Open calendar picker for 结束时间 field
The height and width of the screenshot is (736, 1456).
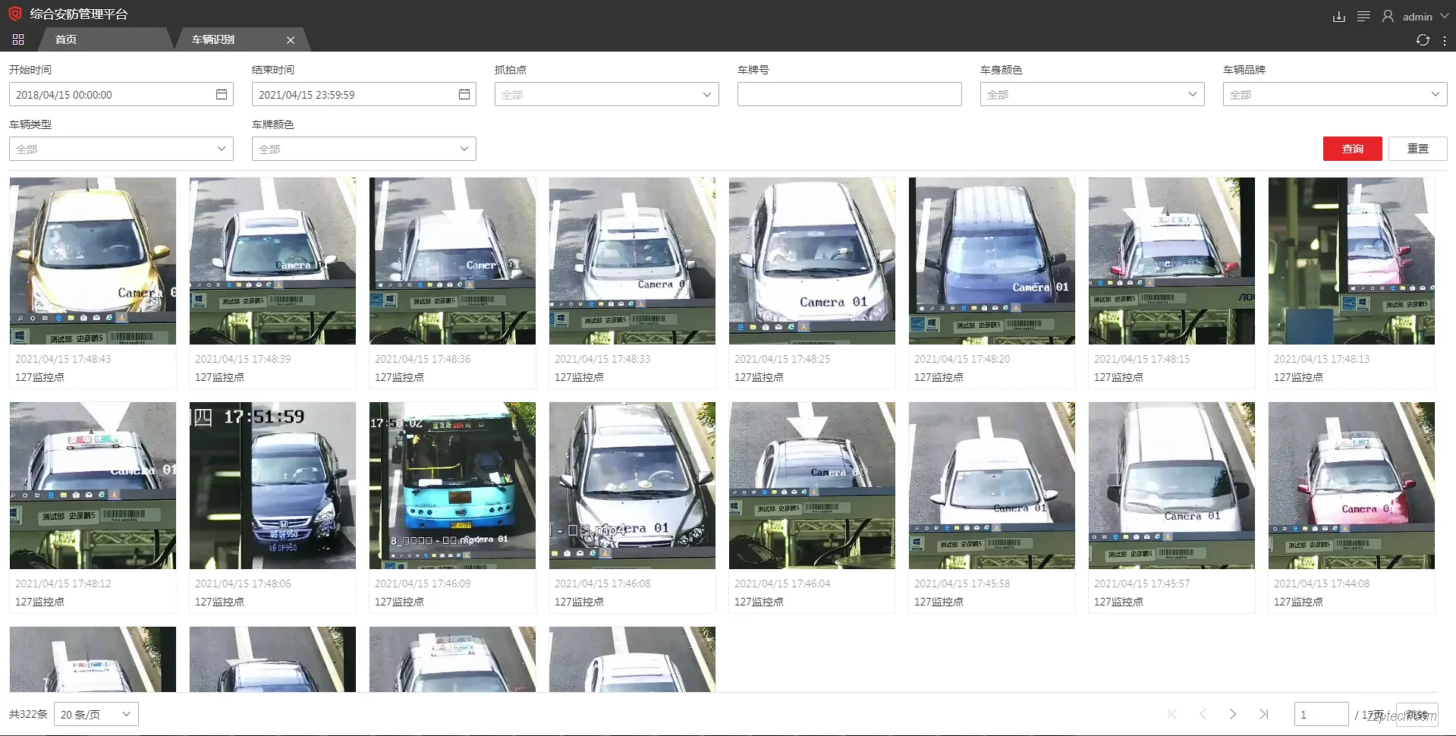(464, 94)
